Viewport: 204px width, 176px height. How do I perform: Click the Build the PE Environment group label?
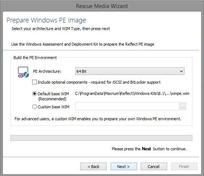pyautogui.click(x=35, y=58)
